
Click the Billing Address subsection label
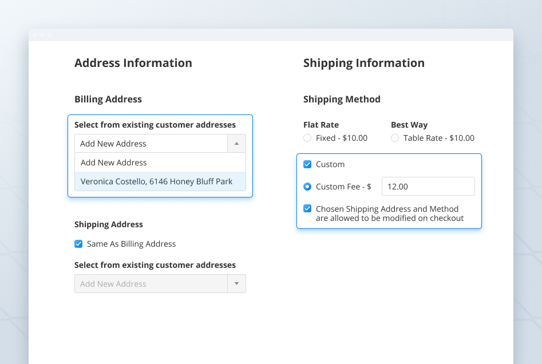[108, 99]
